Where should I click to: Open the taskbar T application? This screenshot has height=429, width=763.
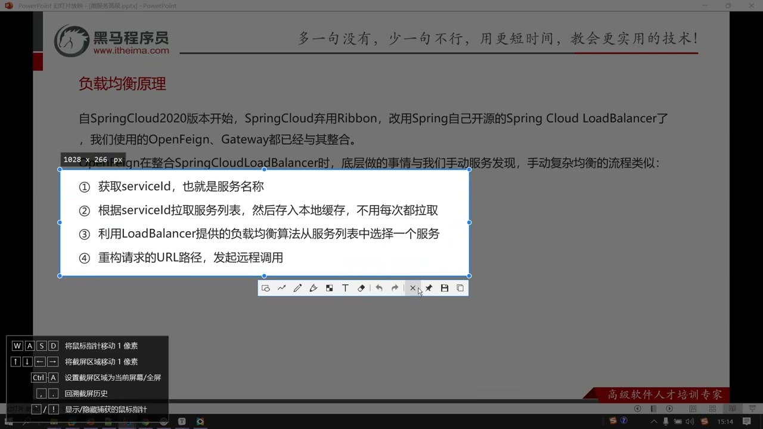182,422
